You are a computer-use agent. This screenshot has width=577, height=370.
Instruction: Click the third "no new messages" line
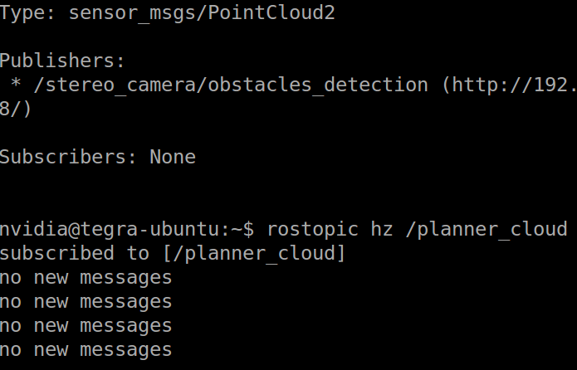click(x=86, y=325)
